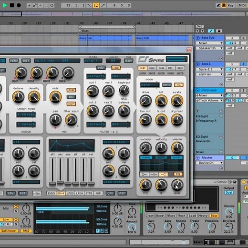Open Master Device On chooser
248x248 pixels.
tap(209, 163)
